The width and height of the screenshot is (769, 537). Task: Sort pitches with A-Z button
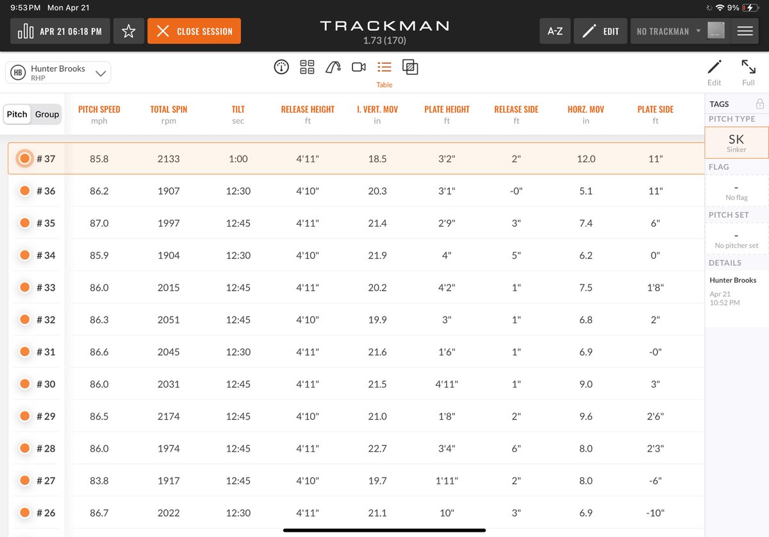click(555, 31)
